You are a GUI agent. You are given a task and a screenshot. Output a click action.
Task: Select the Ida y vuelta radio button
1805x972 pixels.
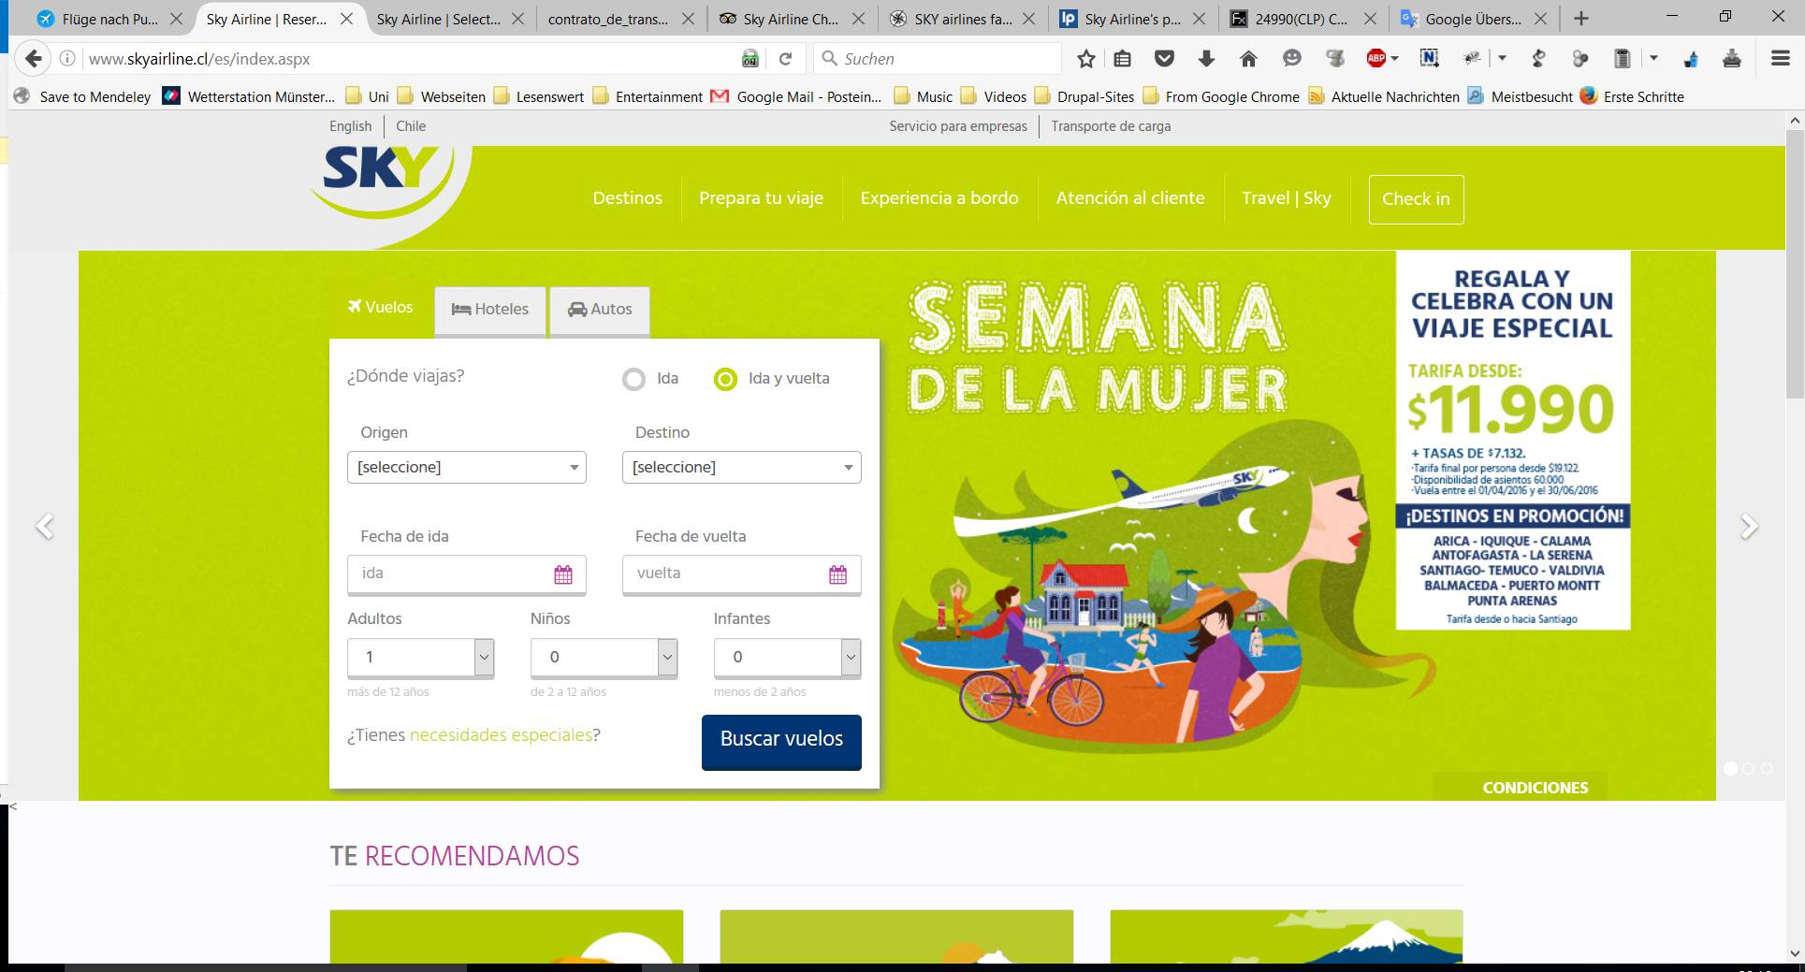pos(725,379)
